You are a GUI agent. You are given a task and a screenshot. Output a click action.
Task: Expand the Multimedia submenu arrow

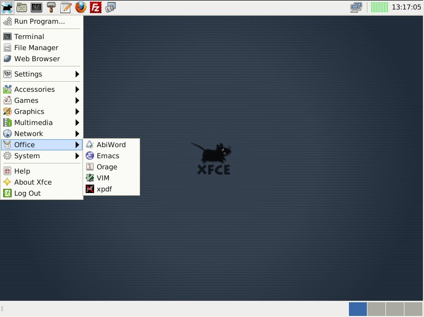77,122
